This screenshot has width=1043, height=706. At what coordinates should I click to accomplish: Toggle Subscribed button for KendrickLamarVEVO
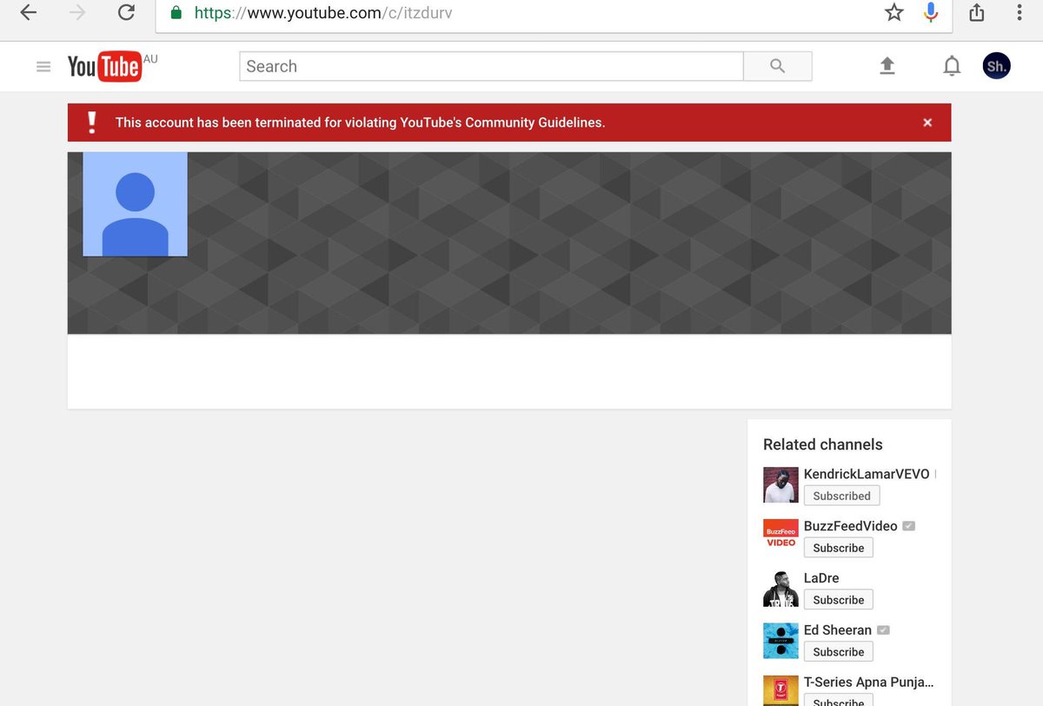pyautogui.click(x=841, y=496)
